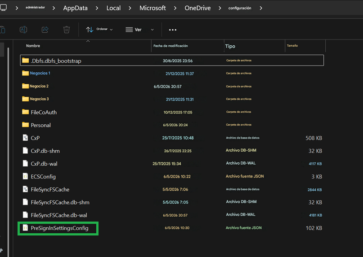Expand chevron after Local breadcrumb
The width and height of the screenshot is (363, 257).
130,8
